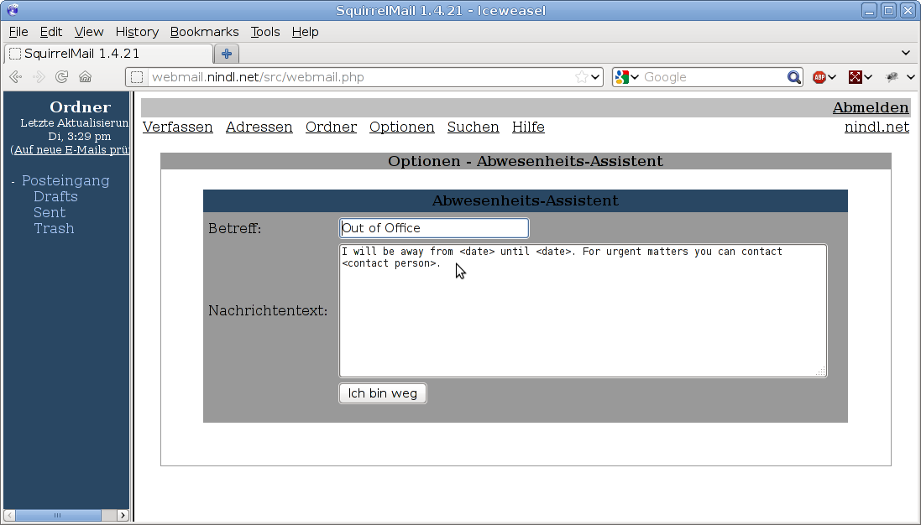Open the Bookmarks menu
921x525 pixels.
tap(204, 32)
